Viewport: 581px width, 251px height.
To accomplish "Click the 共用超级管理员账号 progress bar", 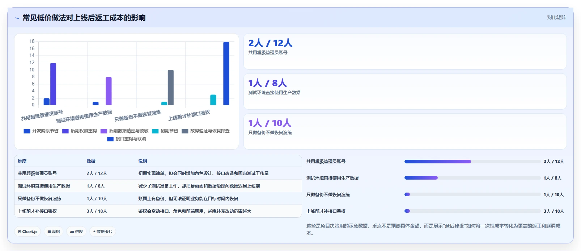I will 472,162.
